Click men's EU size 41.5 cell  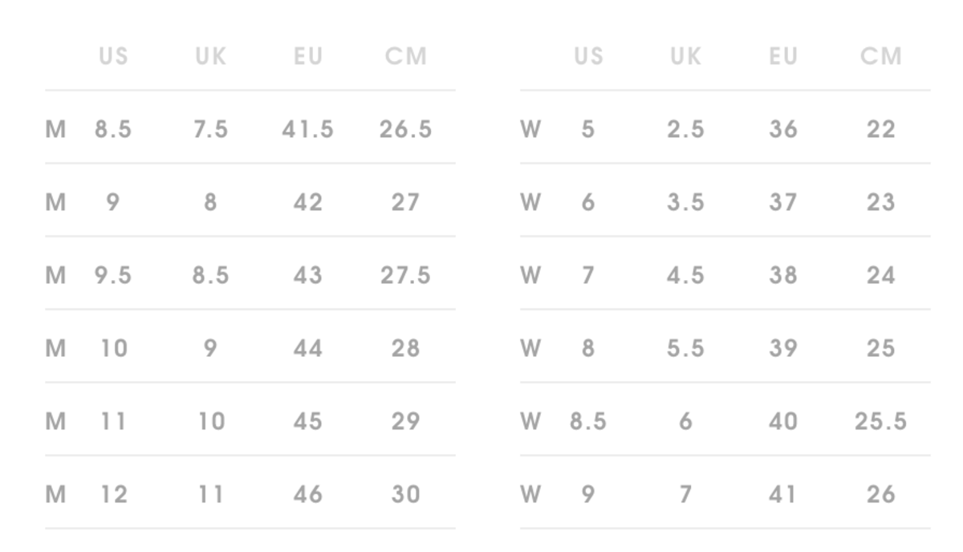pyautogui.click(x=307, y=129)
